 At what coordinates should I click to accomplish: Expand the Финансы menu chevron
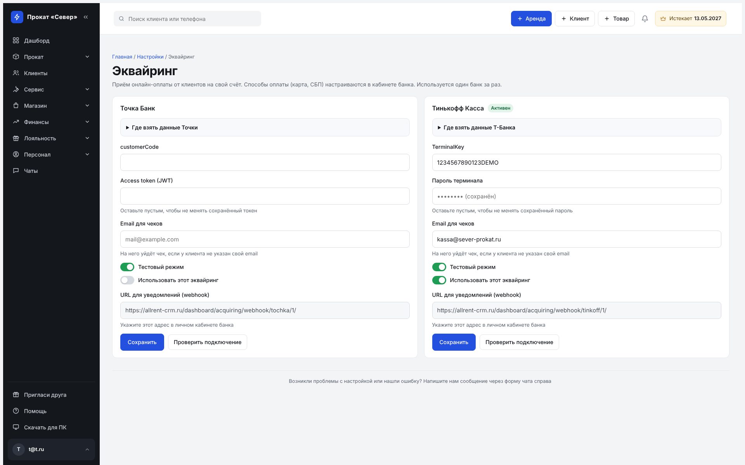[87, 122]
